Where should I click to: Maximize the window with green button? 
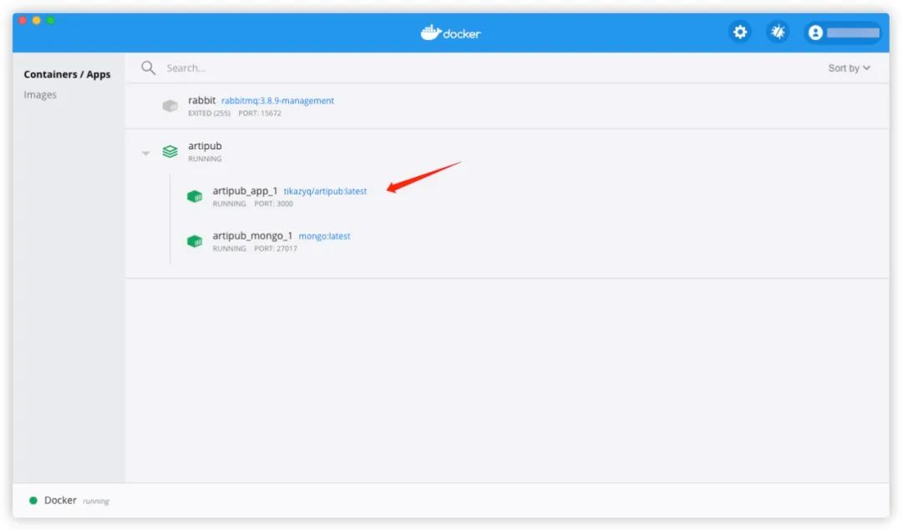(50, 20)
